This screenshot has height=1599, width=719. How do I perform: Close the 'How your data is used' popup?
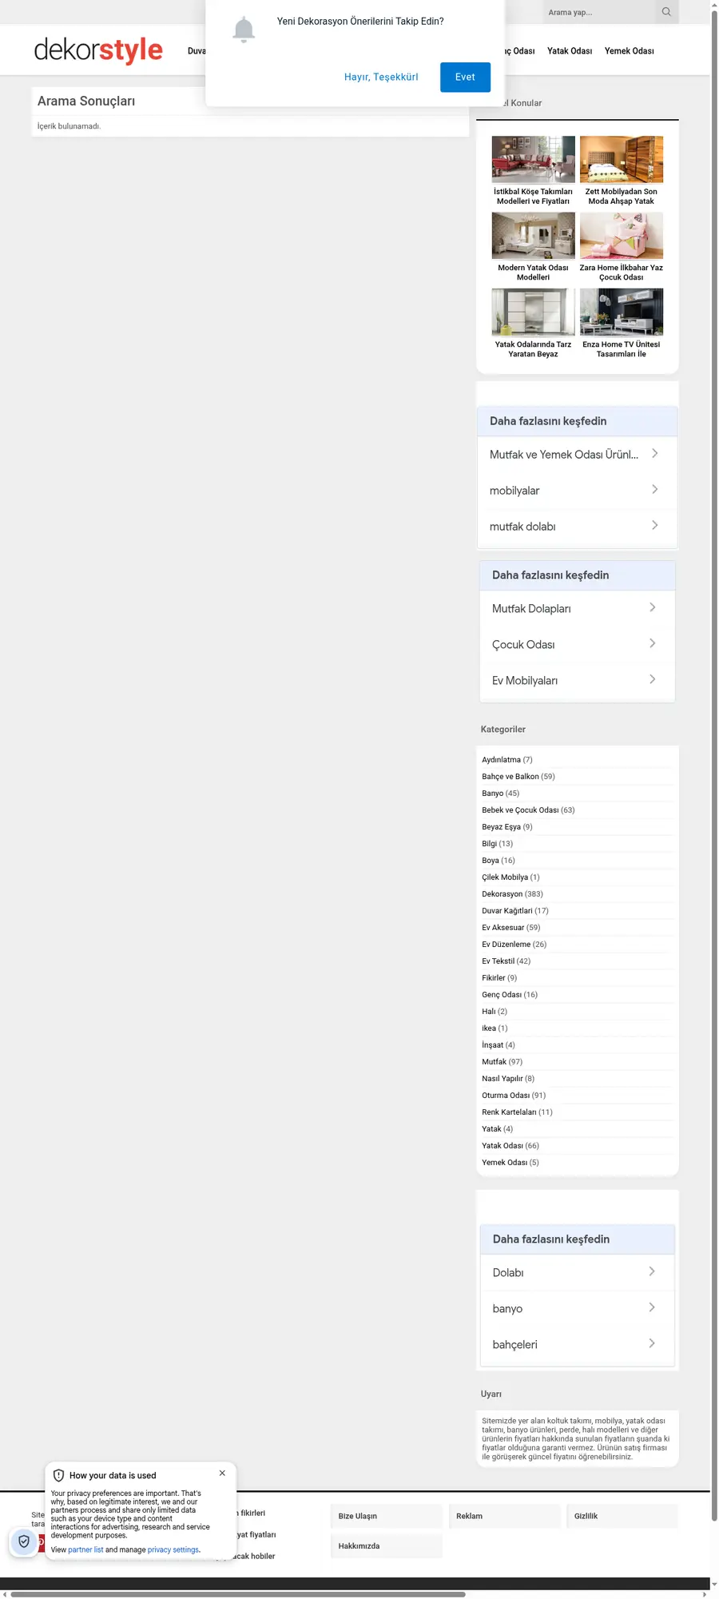click(x=222, y=1473)
